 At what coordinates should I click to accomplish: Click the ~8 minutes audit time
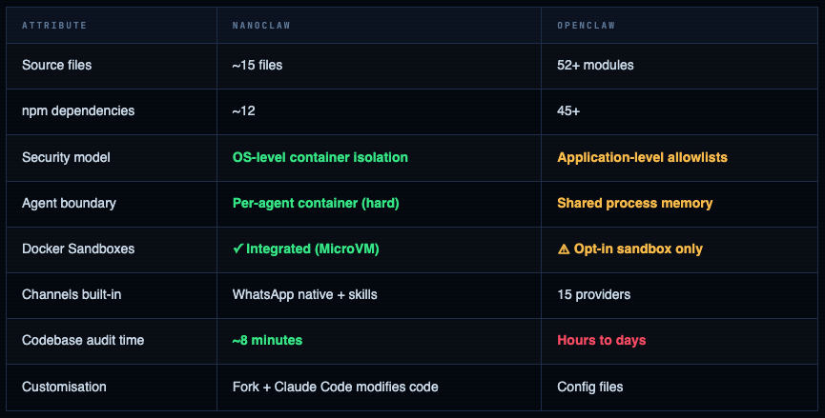tap(268, 340)
